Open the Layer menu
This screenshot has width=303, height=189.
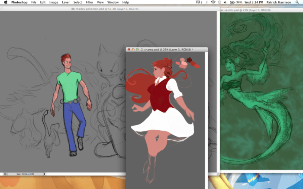66,3
